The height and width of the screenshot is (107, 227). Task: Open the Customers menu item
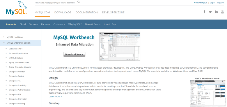(x=59, y=24)
